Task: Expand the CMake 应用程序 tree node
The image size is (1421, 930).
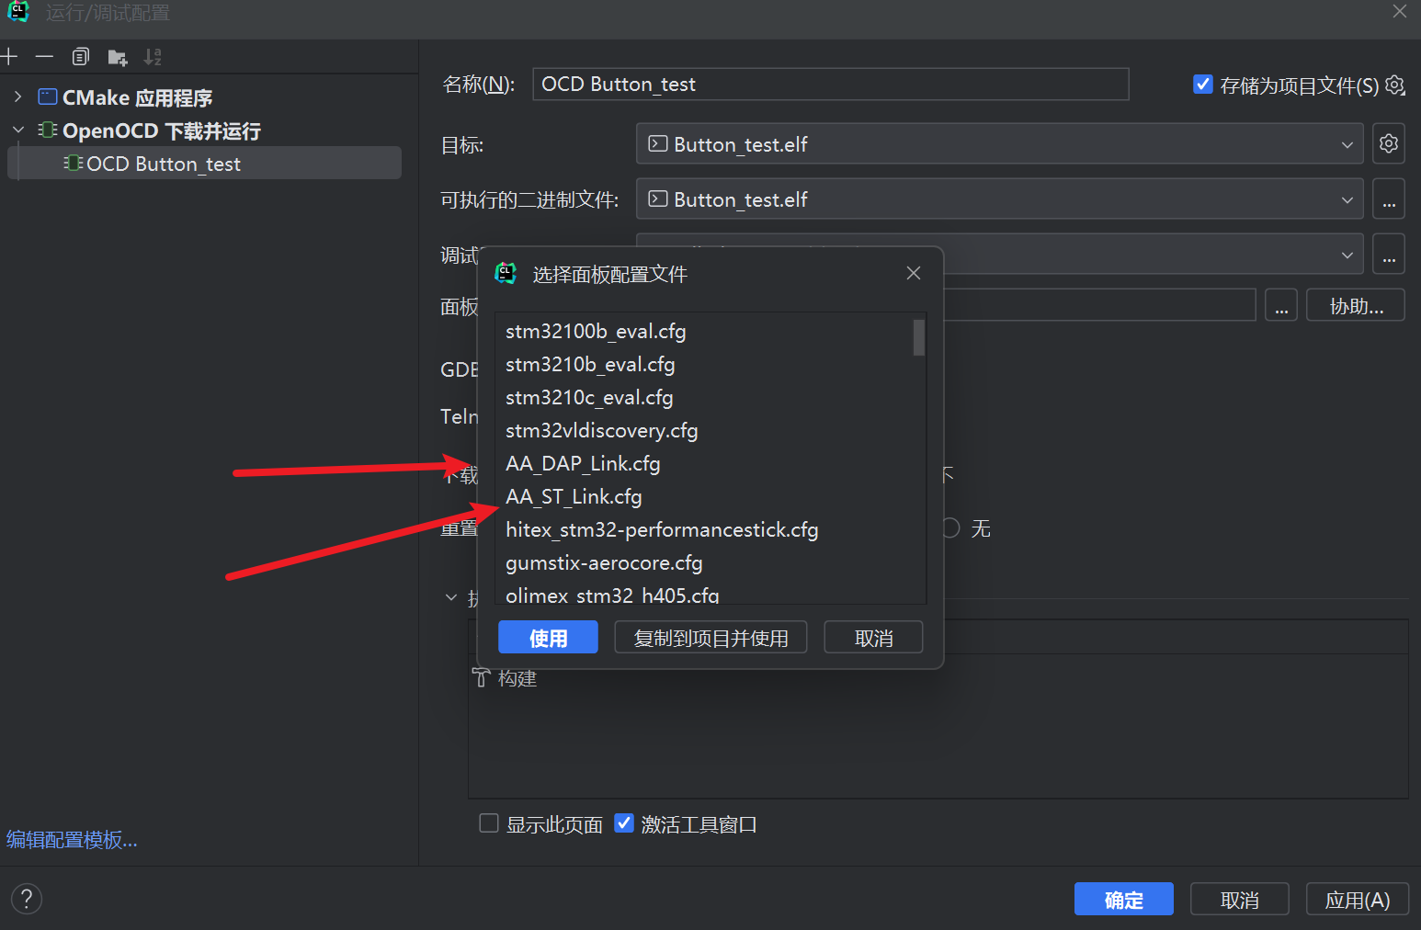Action: [17, 96]
